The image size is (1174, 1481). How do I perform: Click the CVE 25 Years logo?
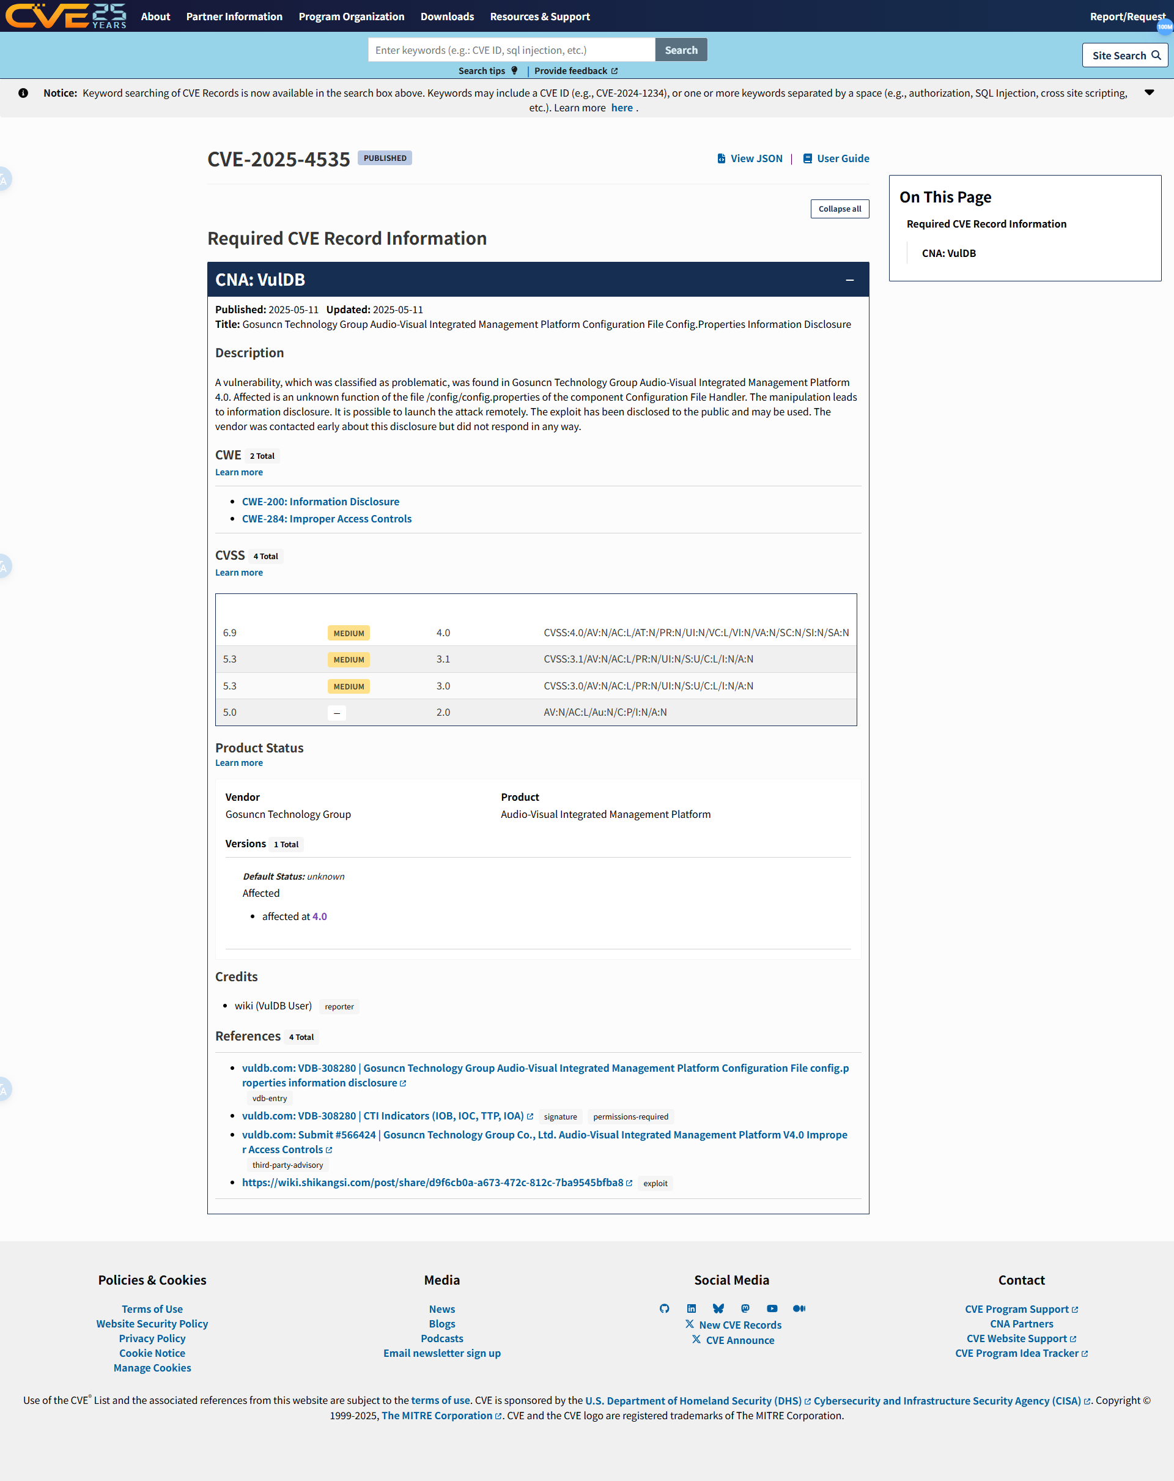(x=66, y=16)
